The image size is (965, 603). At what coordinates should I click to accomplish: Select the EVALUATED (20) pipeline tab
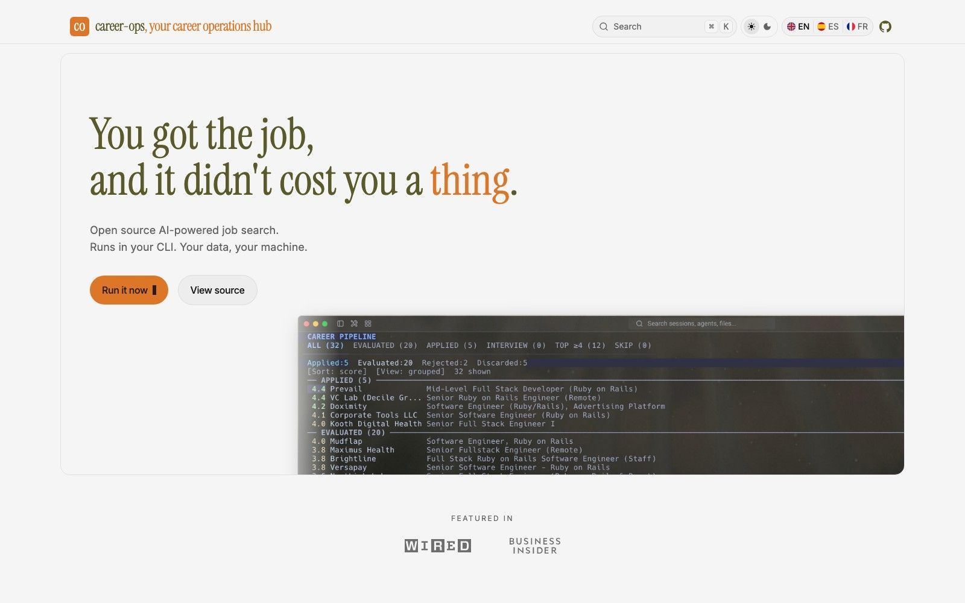[x=385, y=346]
